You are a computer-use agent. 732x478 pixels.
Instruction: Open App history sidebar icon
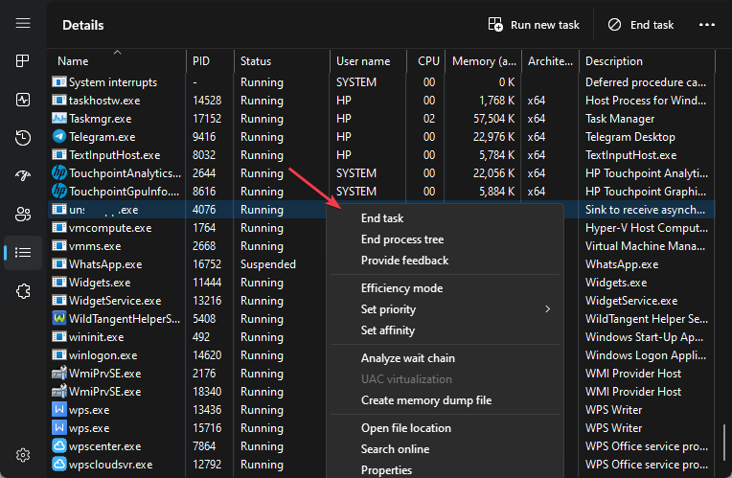[23, 138]
